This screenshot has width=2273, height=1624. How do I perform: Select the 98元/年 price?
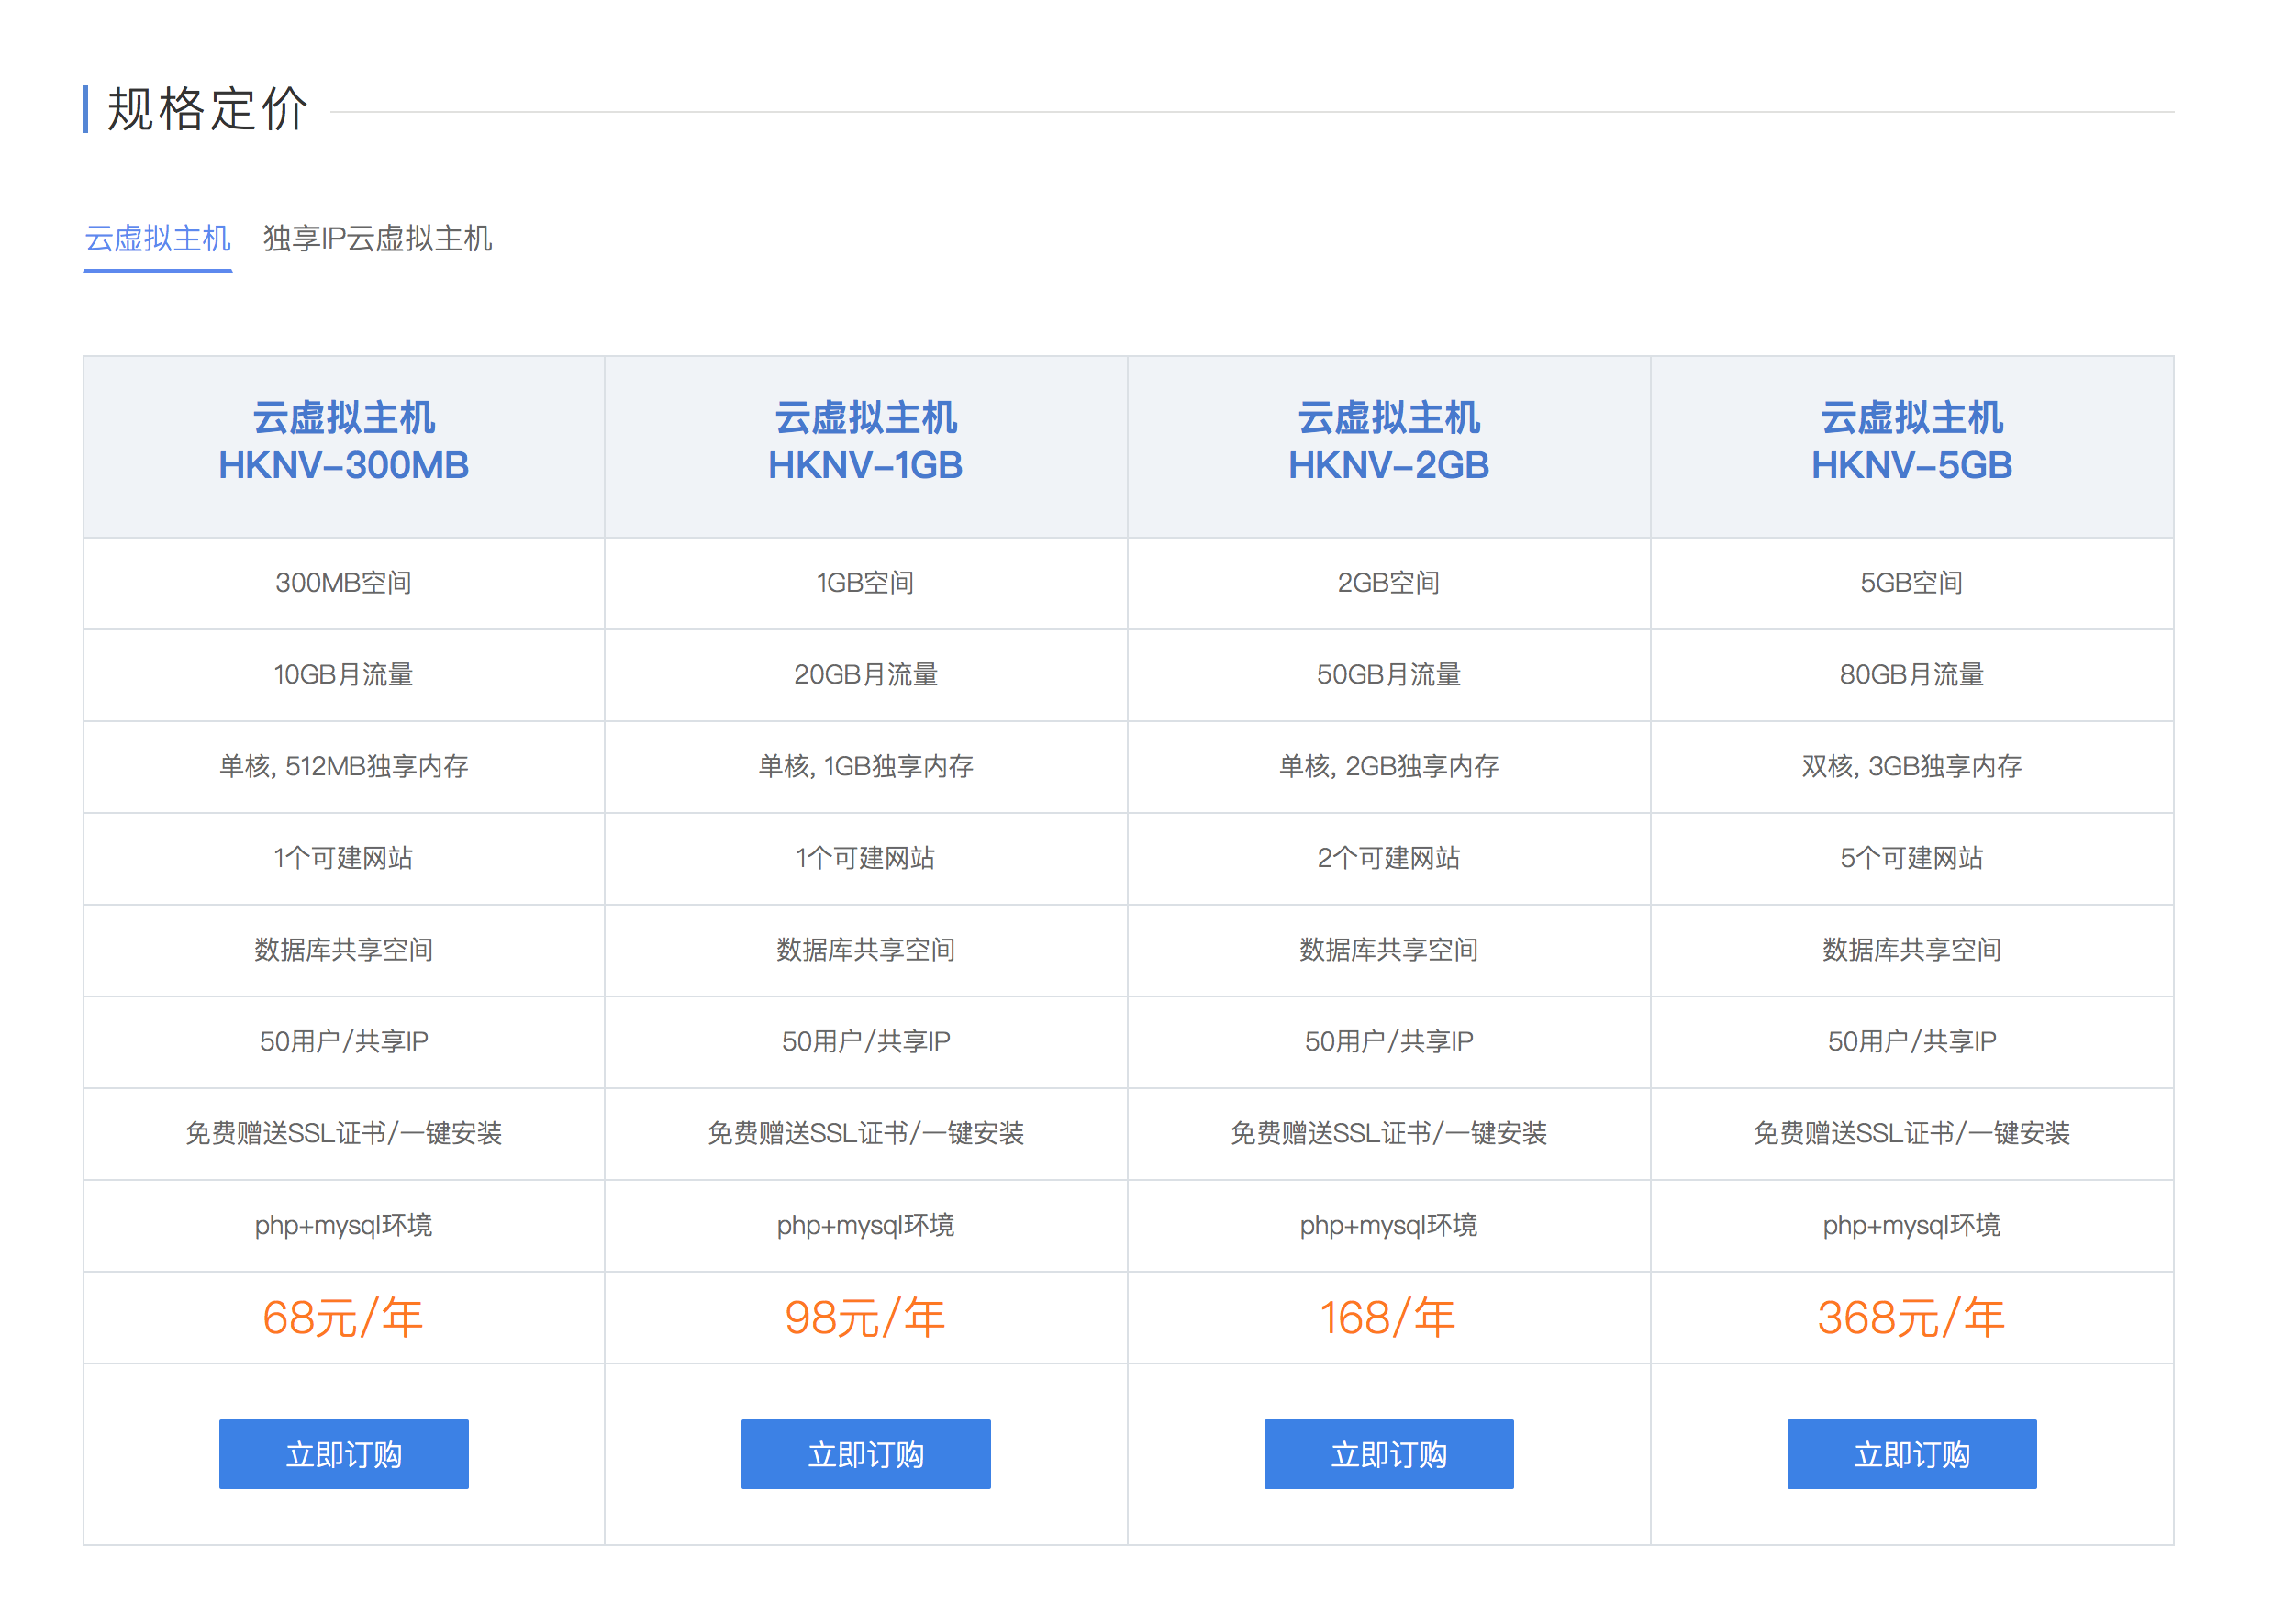click(865, 1318)
